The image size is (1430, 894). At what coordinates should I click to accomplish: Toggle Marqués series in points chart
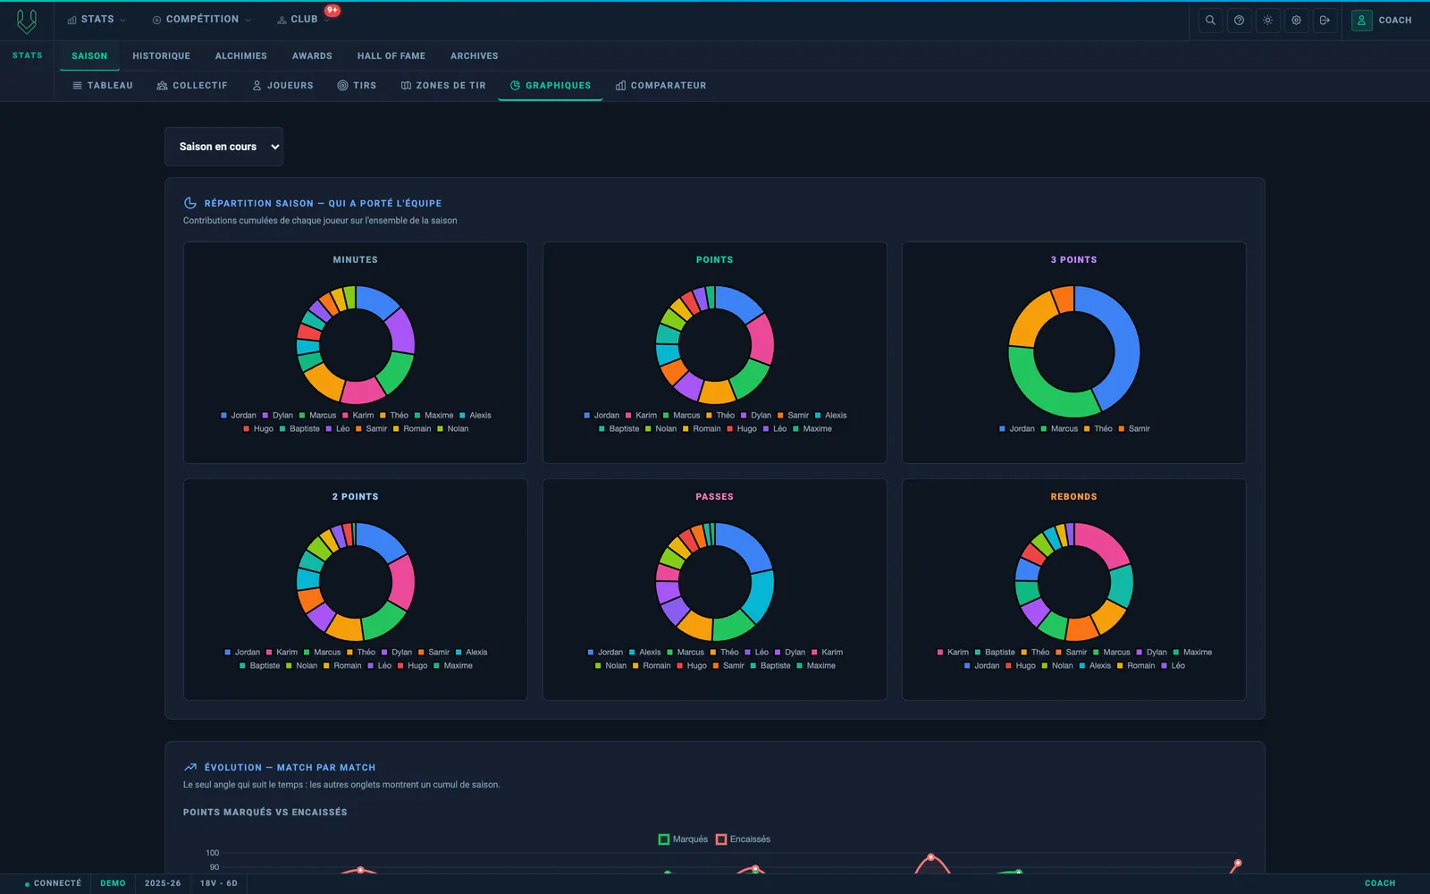coord(683,839)
